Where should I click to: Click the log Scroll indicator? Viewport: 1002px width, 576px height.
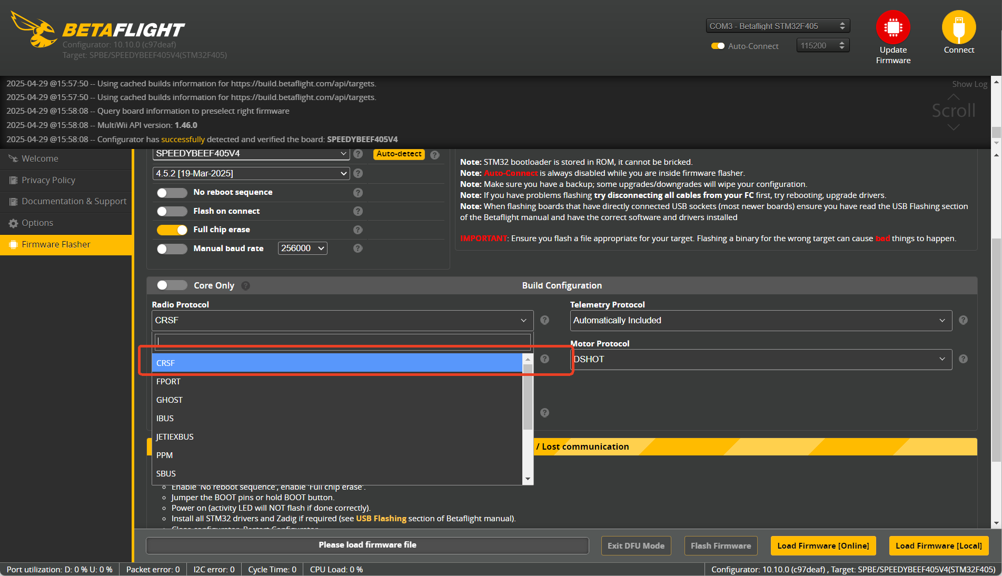tap(954, 111)
